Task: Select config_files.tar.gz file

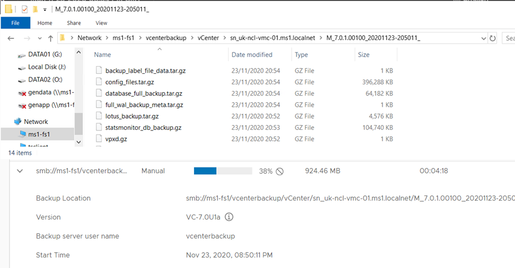Action: point(129,82)
